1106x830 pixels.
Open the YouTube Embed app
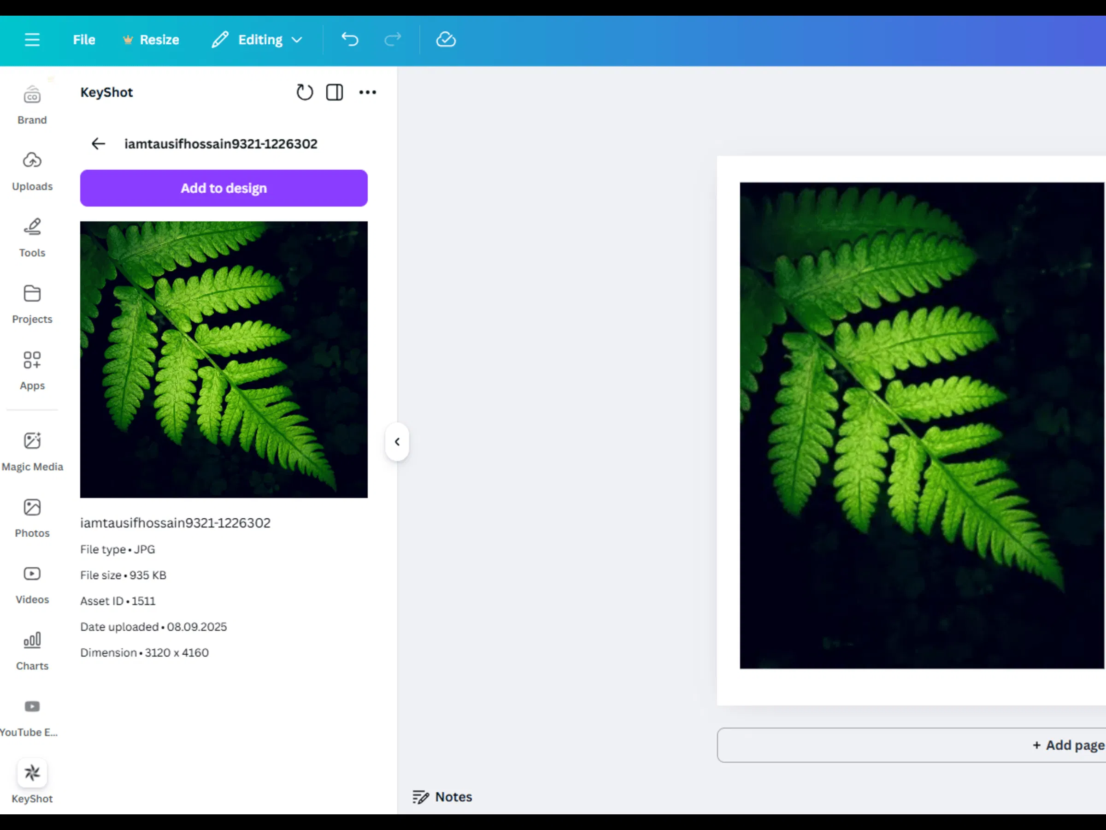[30, 718]
